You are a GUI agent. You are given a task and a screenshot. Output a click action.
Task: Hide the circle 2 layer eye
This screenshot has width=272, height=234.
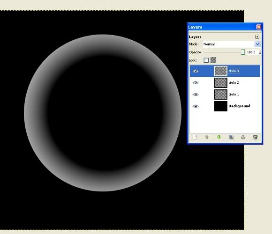[196, 83]
